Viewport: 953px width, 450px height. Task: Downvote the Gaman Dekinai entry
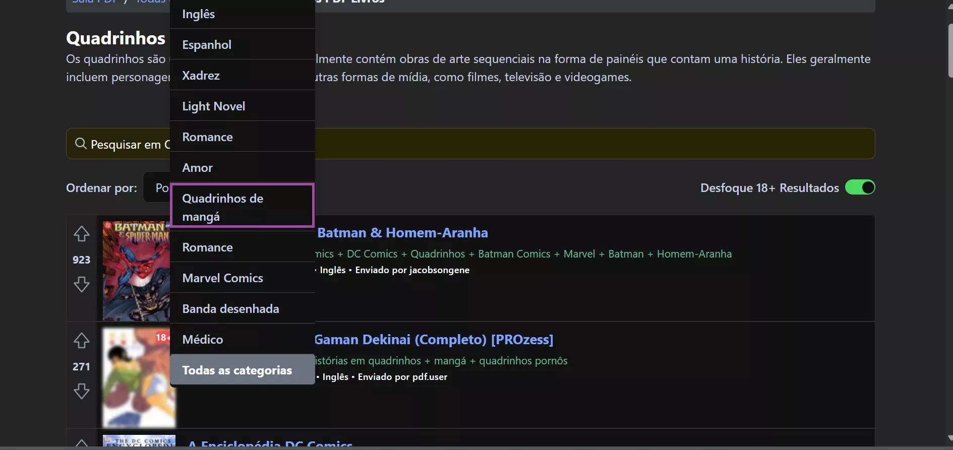point(82,391)
